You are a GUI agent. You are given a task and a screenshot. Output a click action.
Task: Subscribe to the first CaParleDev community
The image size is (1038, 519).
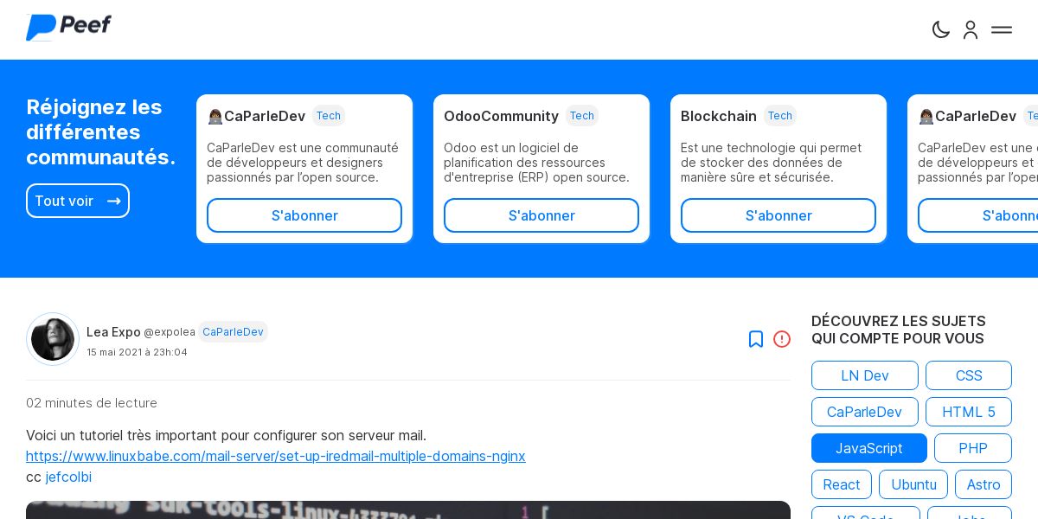tap(304, 215)
